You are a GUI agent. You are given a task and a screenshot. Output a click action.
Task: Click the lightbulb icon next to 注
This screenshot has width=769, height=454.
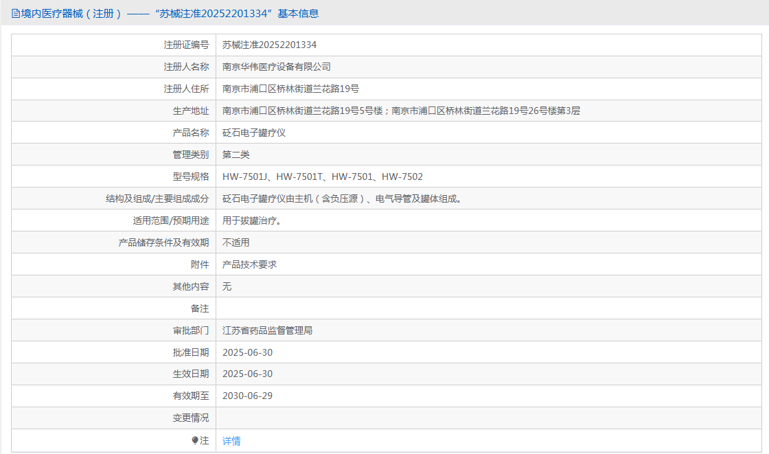pos(195,441)
